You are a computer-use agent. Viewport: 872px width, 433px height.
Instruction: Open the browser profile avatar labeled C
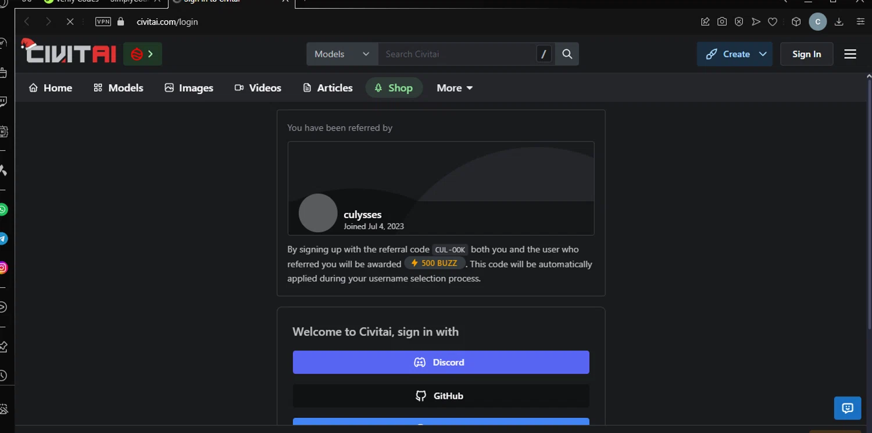818,21
